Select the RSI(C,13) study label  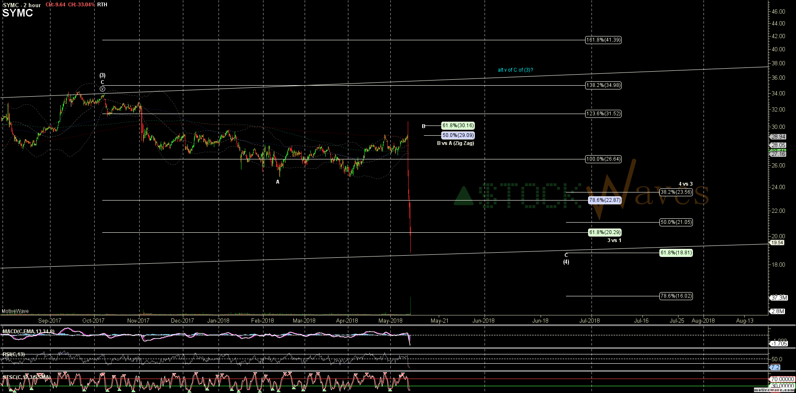click(x=14, y=354)
